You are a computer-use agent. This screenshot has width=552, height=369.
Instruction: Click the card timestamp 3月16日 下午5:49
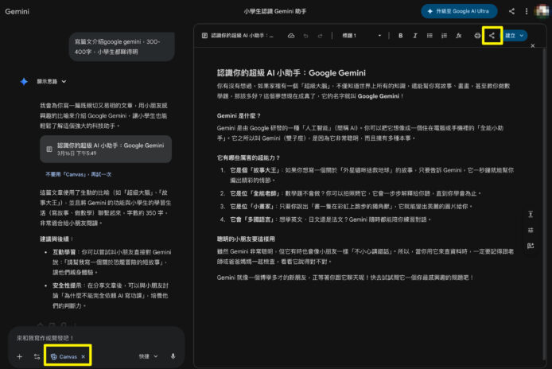pyautogui.click(x=76, y=153)
